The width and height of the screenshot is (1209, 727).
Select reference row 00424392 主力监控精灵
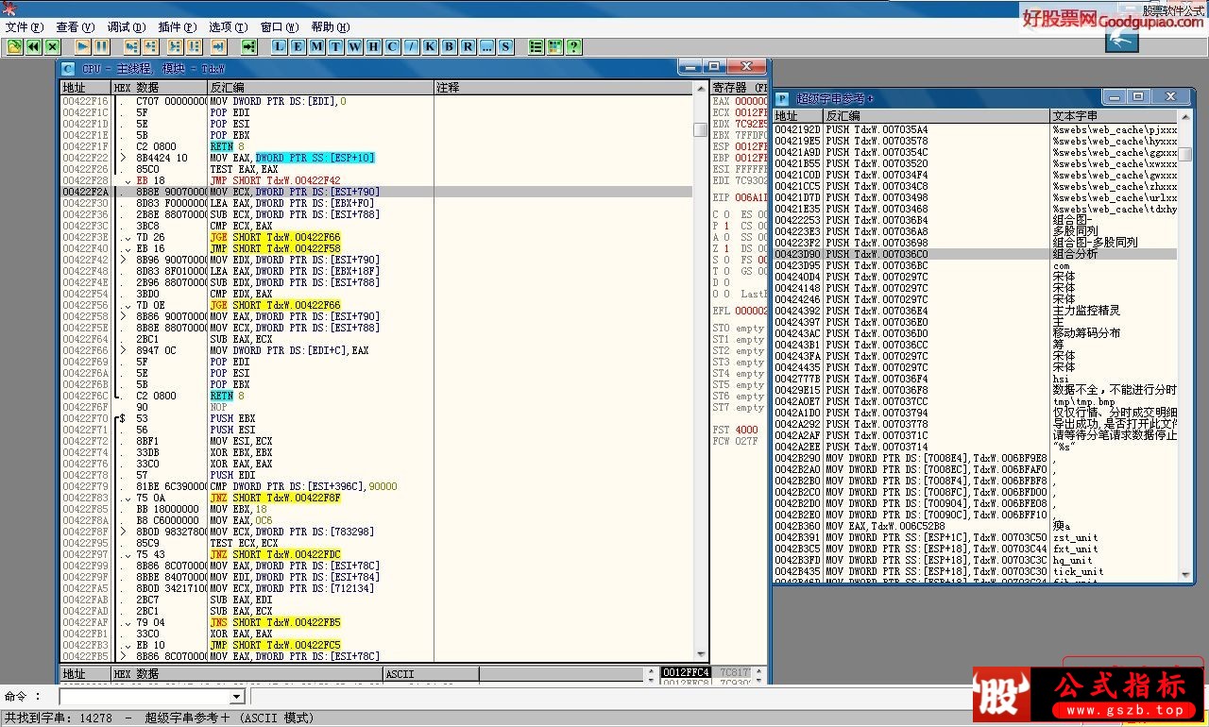click(975, 311)
